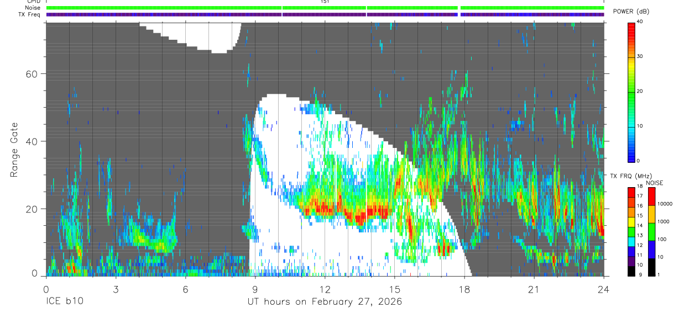The height and width of the screenshot is (313, 679).
Task: Click the TX Freq row label at top left
Action: 30,14
